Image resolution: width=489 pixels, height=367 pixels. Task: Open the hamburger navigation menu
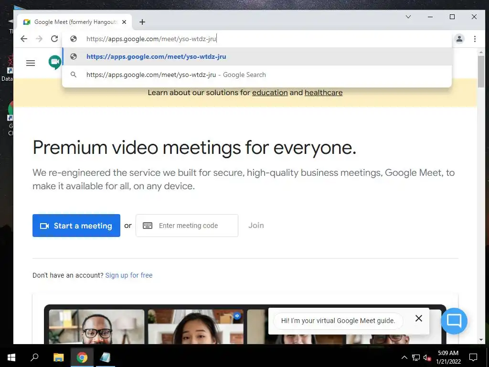coord(31,63)
